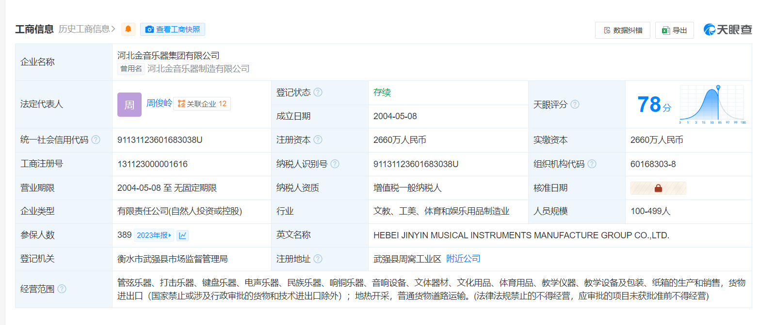This screenshot has height=325, width=759.
Task: Click the 行业 label cell
Action: [320, 211]
